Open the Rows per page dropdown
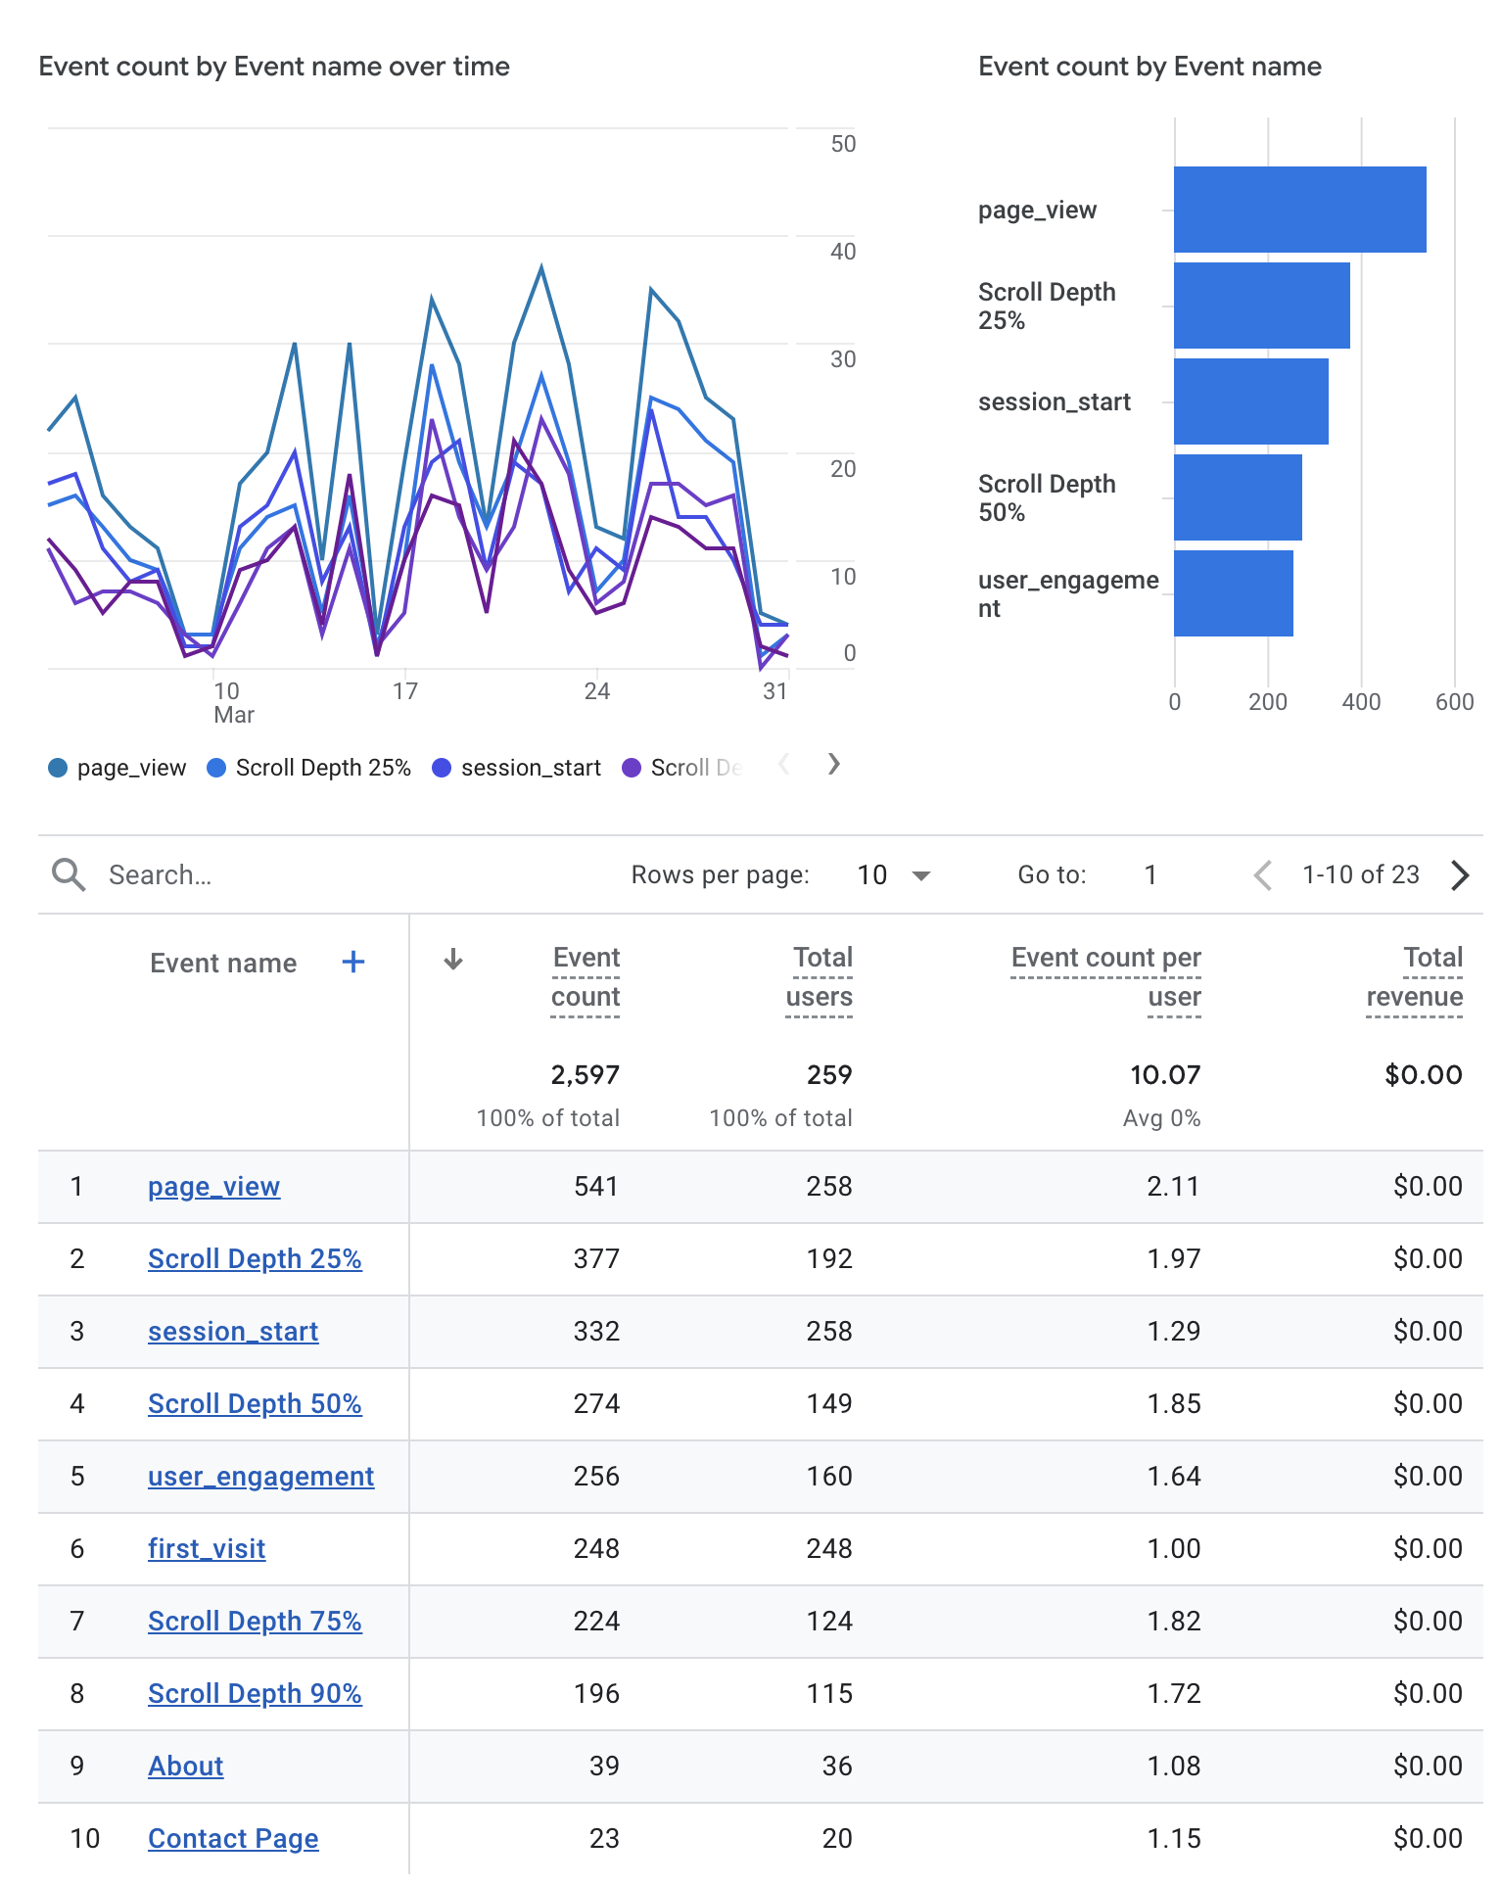This screenshot has width=1501, height=1885. [893, 874]
